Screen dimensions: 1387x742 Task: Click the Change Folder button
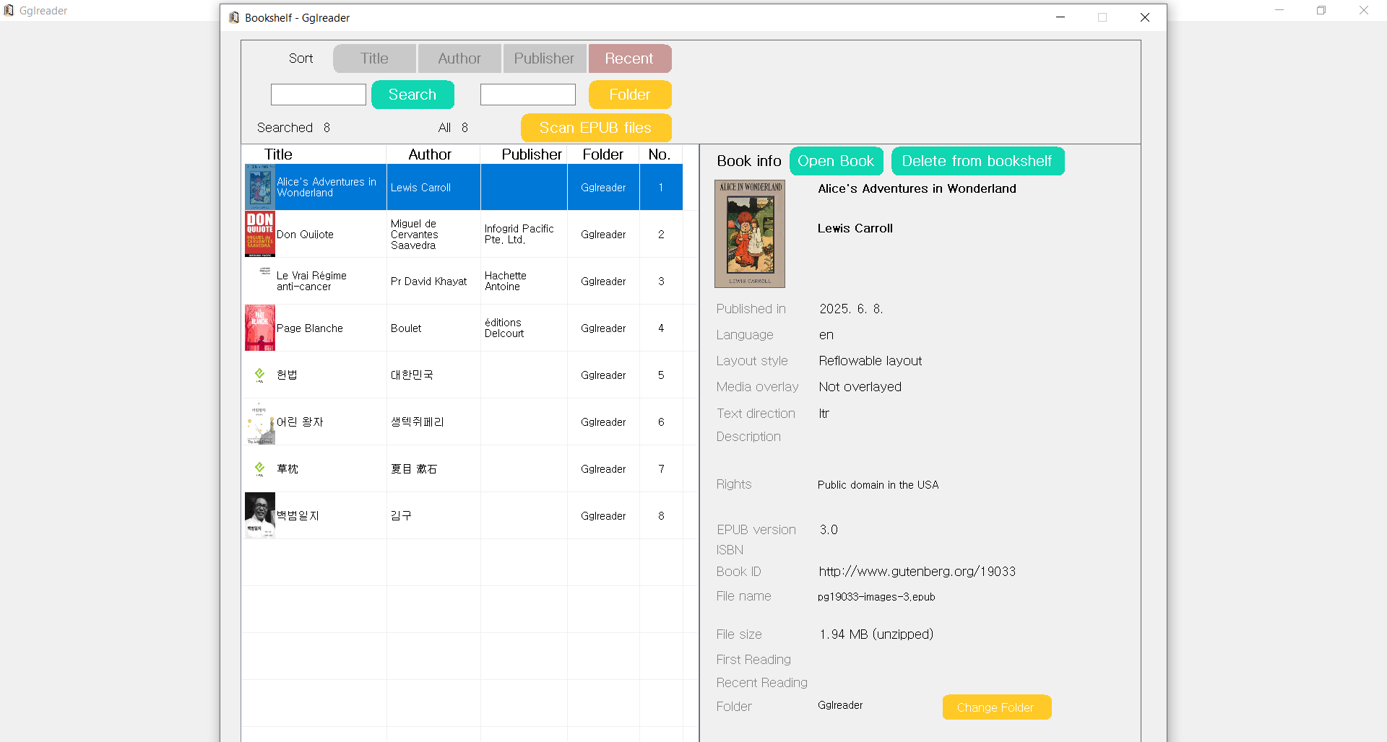[x=995, y=707]
